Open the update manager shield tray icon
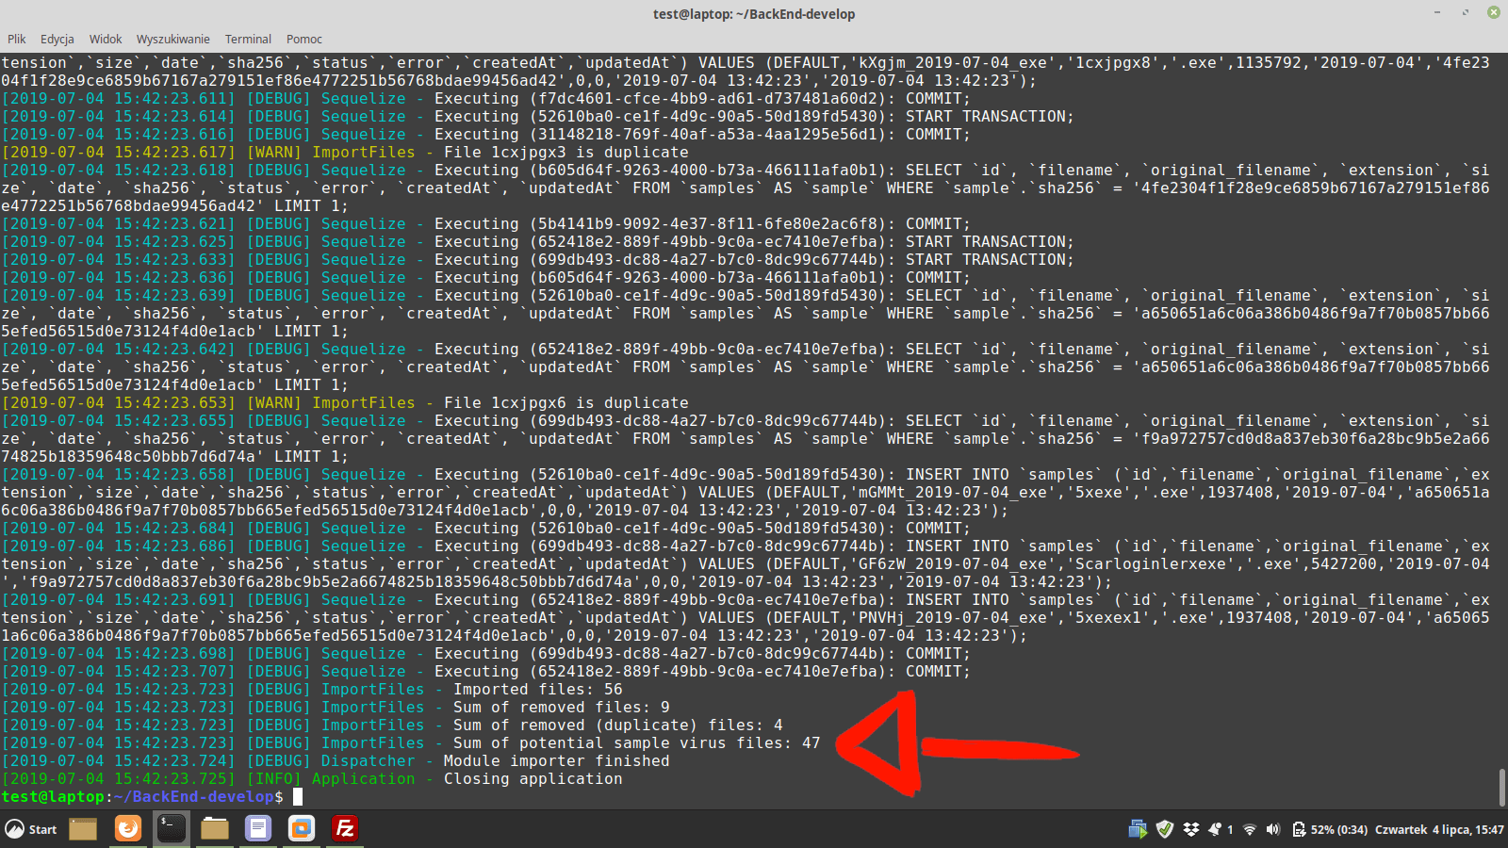Screen dimensions: 1508x848 click(1165, 829)
